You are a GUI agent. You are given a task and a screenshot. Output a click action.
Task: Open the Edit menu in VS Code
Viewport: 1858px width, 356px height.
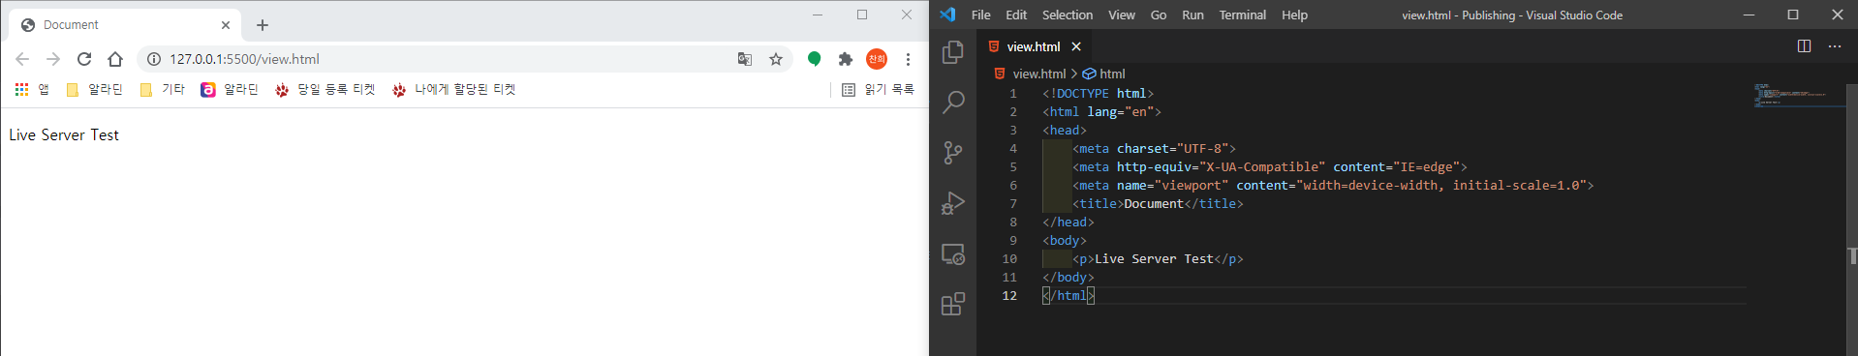click(1016, 15)
